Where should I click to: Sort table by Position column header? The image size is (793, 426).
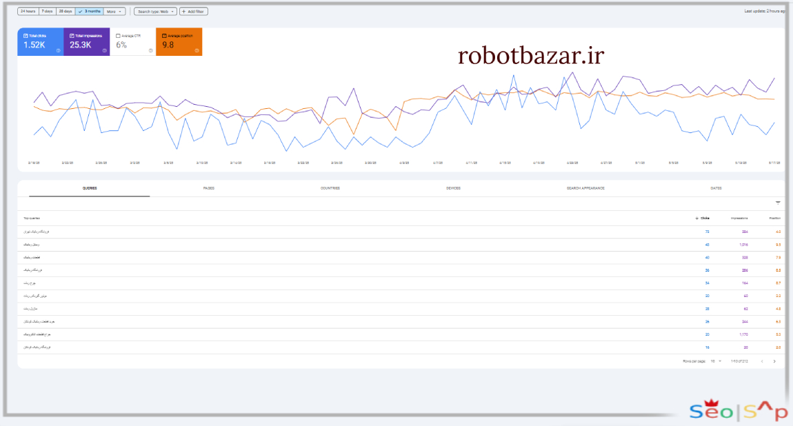point(775,219)
